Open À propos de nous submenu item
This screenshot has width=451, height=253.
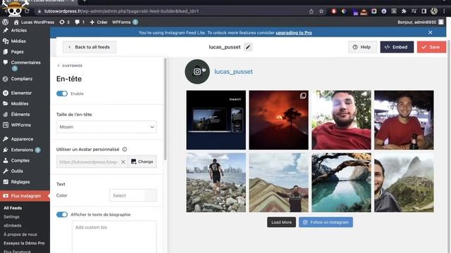[x=20, y=234]
